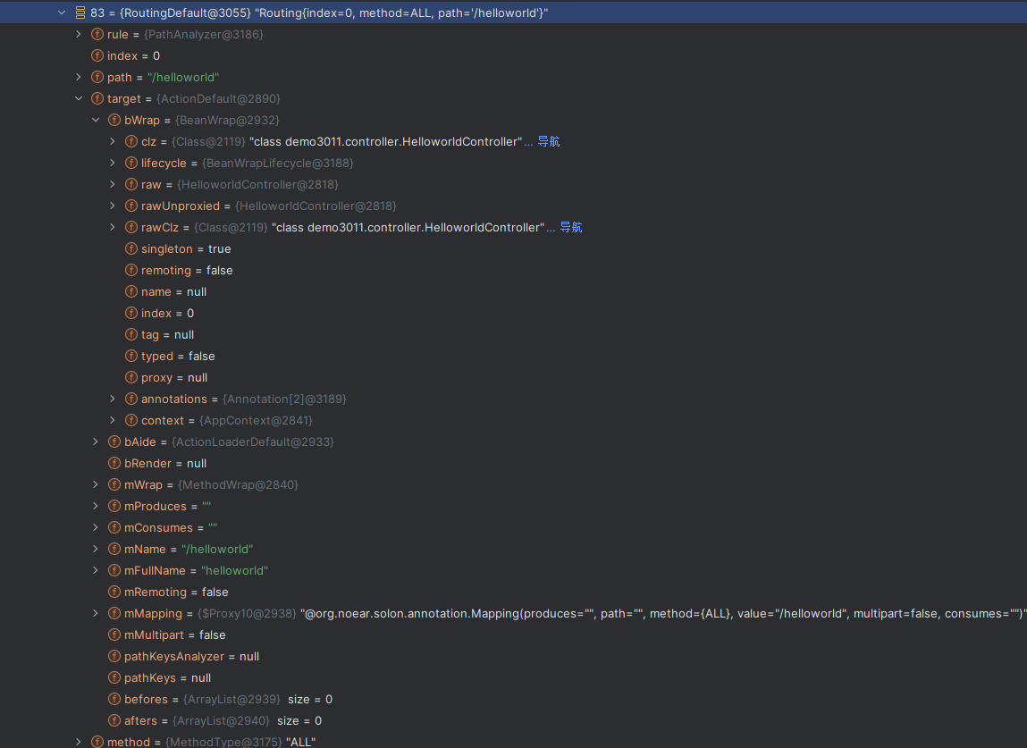Expand the mMapping $Proxy10 field
Viewport: 1027px width, 748px height.
coord(96,613)
